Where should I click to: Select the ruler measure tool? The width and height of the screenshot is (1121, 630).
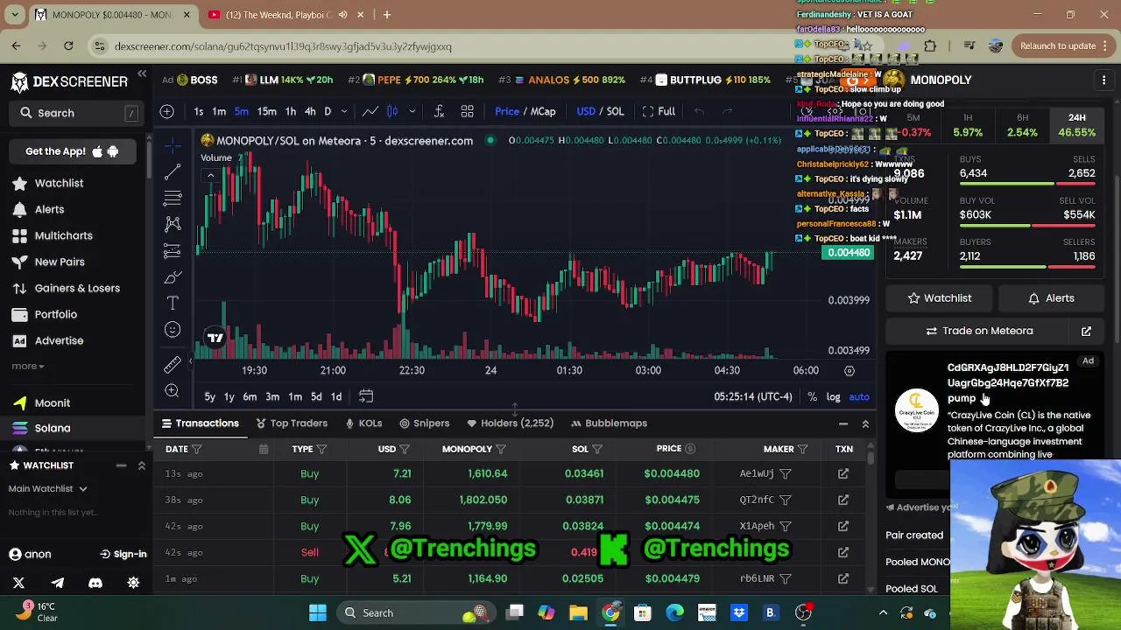(173, 364)
